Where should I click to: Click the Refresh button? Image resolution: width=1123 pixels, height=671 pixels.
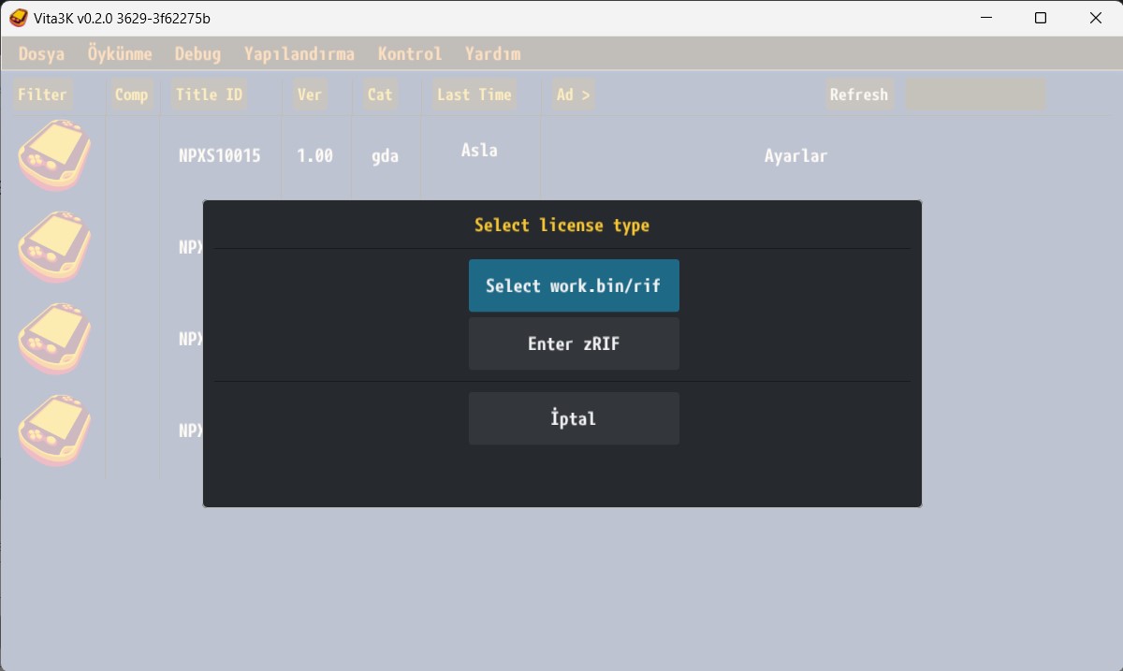point(858,95)
